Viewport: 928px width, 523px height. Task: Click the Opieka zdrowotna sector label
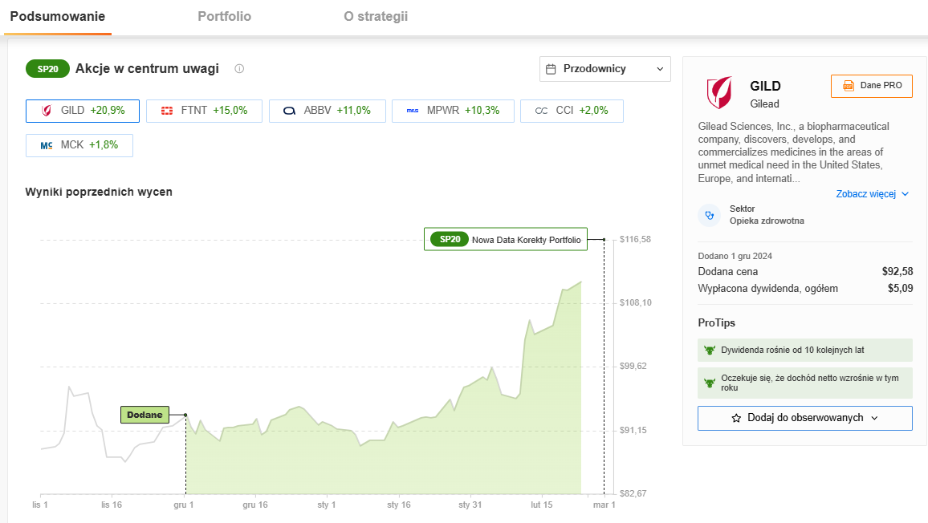pos(767,221)
